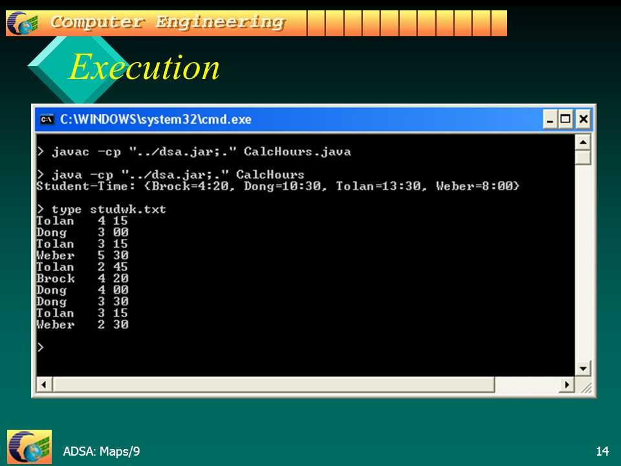Click the horizontal scrollbar thumb
This screenshot has height=466, width=621.
[274, 384]
